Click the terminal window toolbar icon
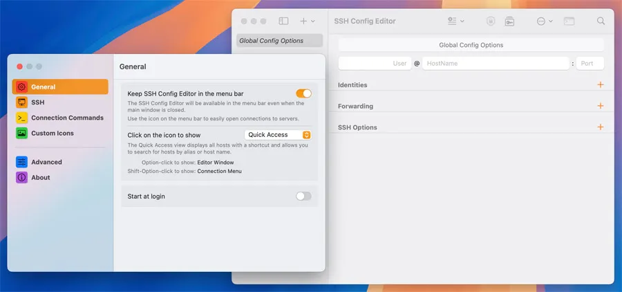Viewport: 622px width, 292px height. point(569,21)
